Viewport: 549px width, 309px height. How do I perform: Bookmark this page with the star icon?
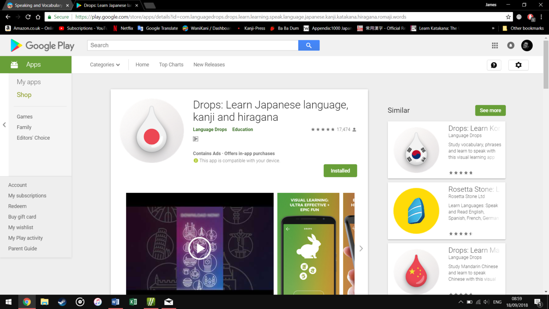tap(508, 17)
